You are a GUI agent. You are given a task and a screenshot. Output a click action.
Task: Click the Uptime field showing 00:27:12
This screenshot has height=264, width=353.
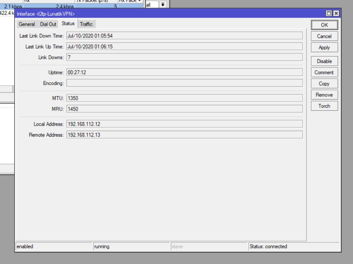pyautogui.click(x=184, y=72)
